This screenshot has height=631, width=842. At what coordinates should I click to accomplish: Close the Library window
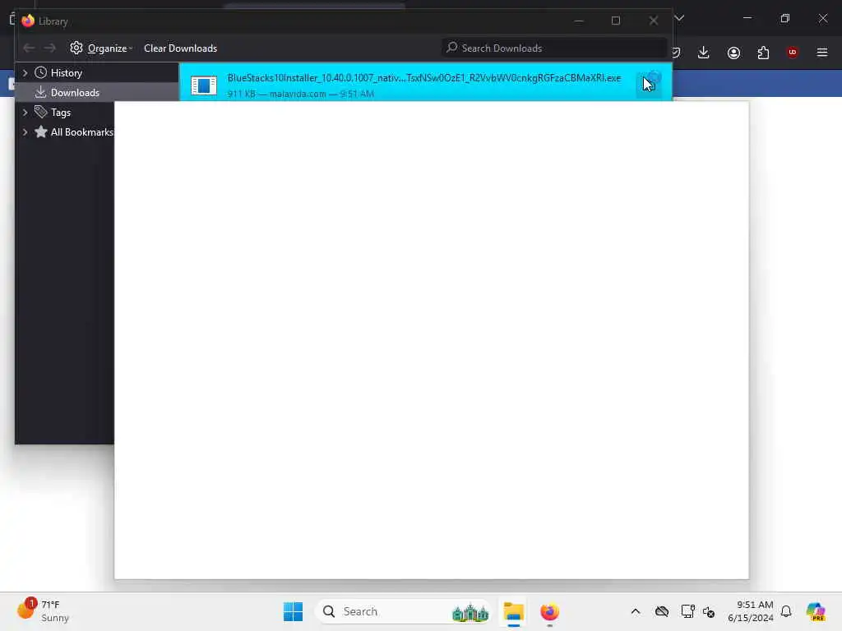[654, 21]
